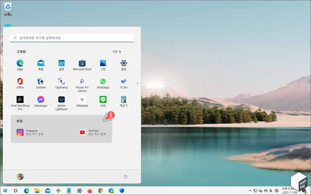The width and height of the screenshot is (311, 195).
Task: Click the tray settings gear icon
Action: (x=277, y=191)
